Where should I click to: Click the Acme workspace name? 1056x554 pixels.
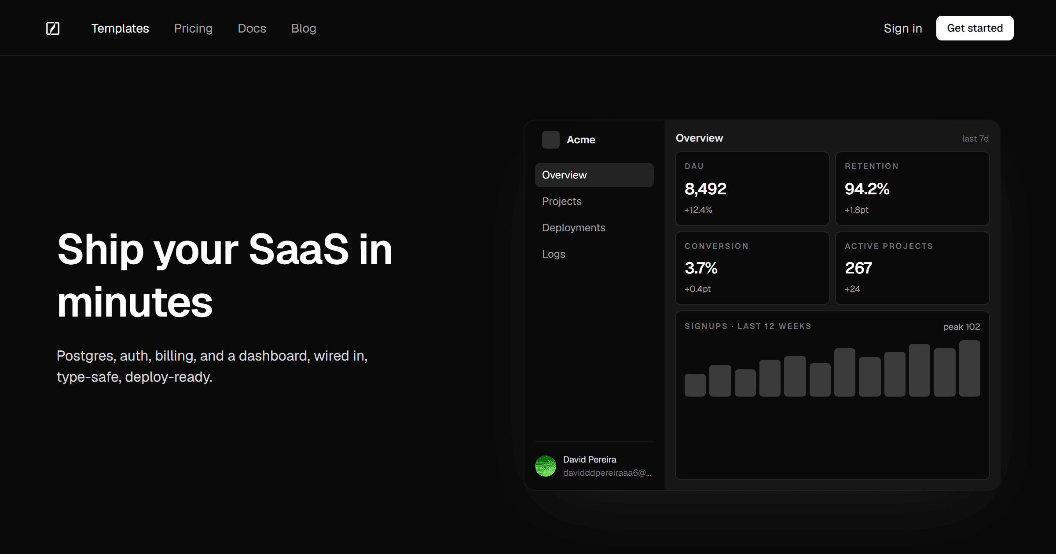coord(581,140)
